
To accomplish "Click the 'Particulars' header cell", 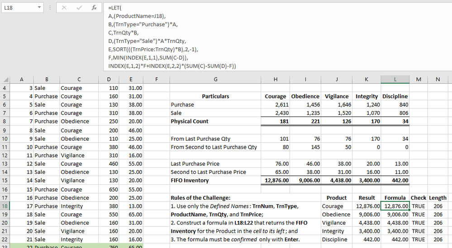I will pyautogui.click(x=215, y=96).
